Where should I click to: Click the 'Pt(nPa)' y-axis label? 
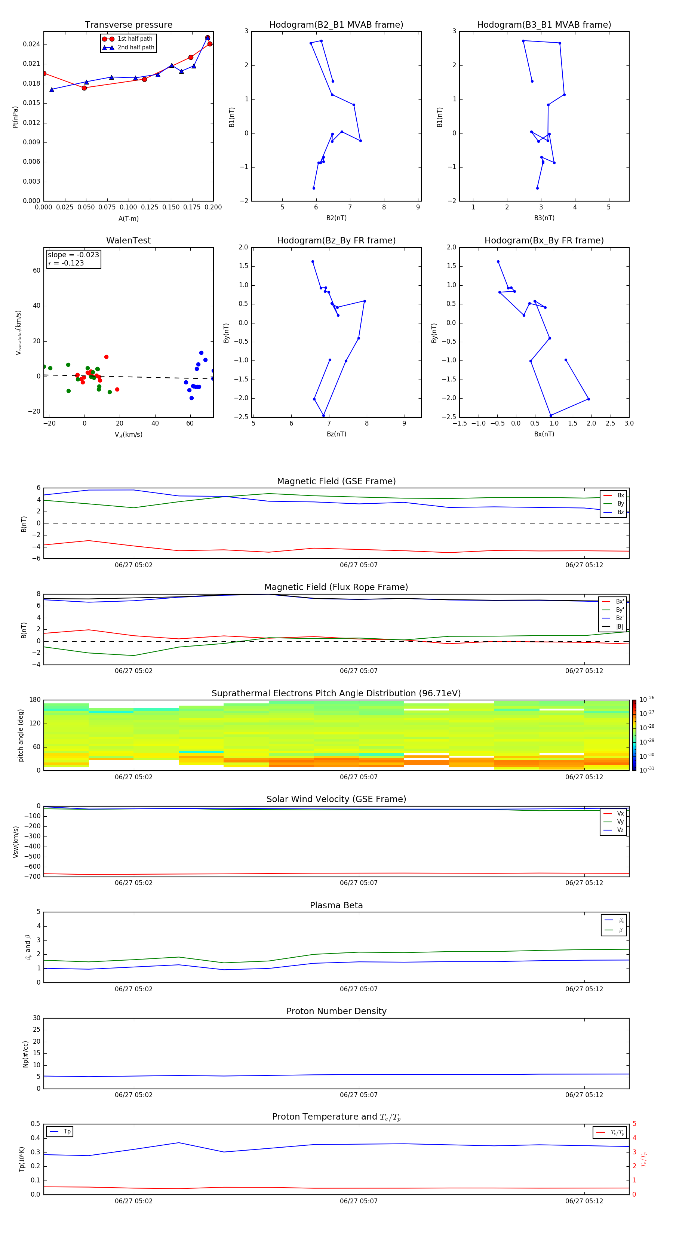click(15, 116)
